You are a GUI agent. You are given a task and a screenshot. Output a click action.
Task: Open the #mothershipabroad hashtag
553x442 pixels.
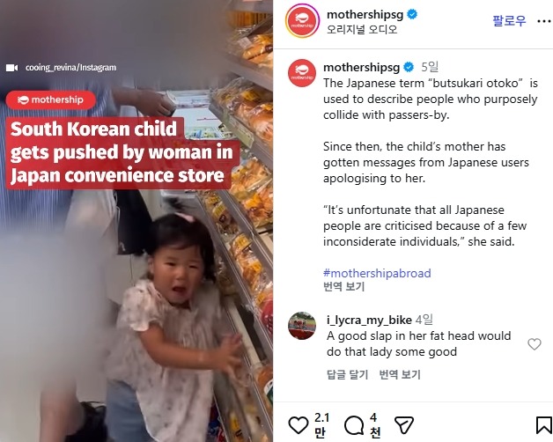(x=377, y=273)
